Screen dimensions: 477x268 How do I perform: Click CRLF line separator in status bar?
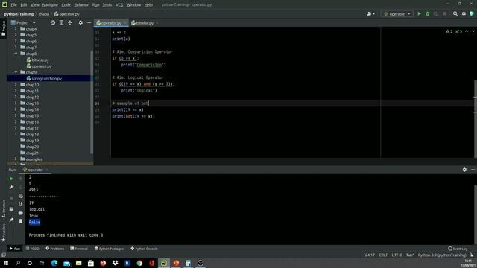click(383, 255)
